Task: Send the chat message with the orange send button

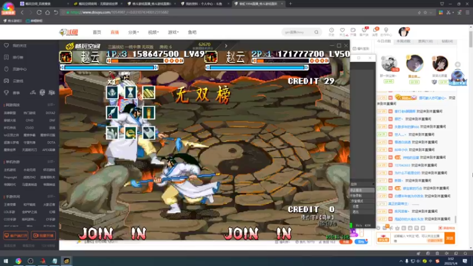Action: [x=449, y=238]
